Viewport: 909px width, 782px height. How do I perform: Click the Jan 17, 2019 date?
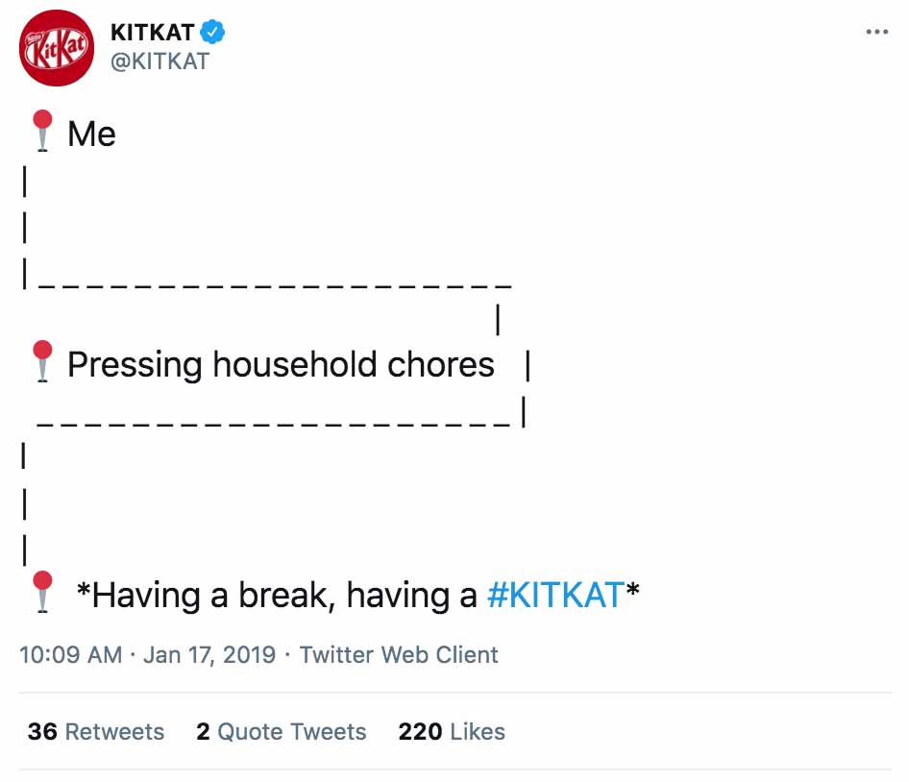click(209, 654)
